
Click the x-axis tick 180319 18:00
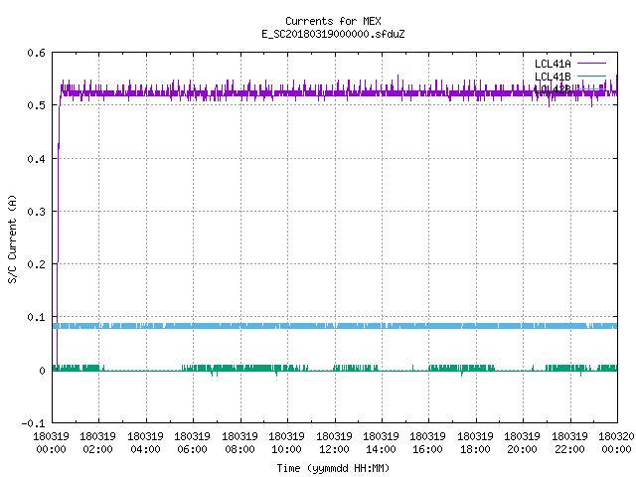(475, 443)
